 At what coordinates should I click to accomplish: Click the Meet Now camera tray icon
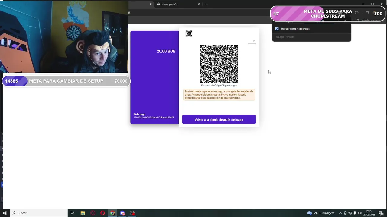click(345, 213)
